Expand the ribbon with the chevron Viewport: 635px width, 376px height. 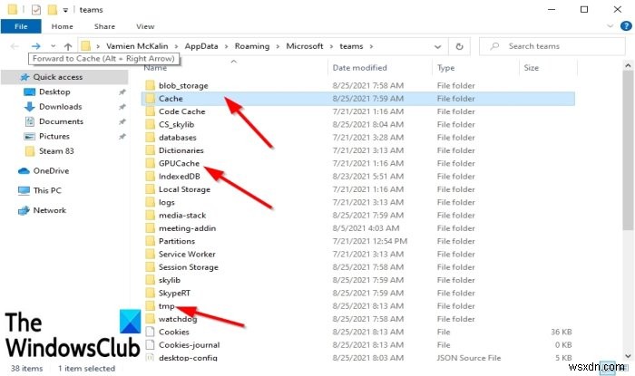tap(610, 26)
